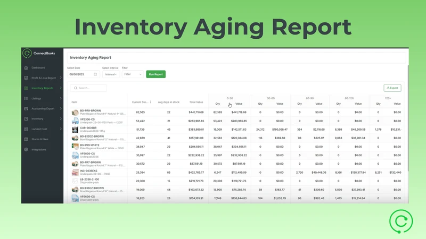Open Stores & Files menu item
Screen dimensions: 426x239
point(40,139)
